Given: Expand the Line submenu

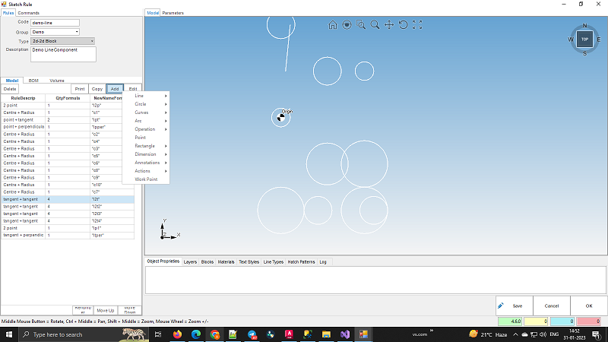Looking at the screenshot, I should (145, 96).
